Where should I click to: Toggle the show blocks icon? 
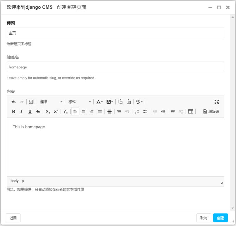click(x=31, y=102)
